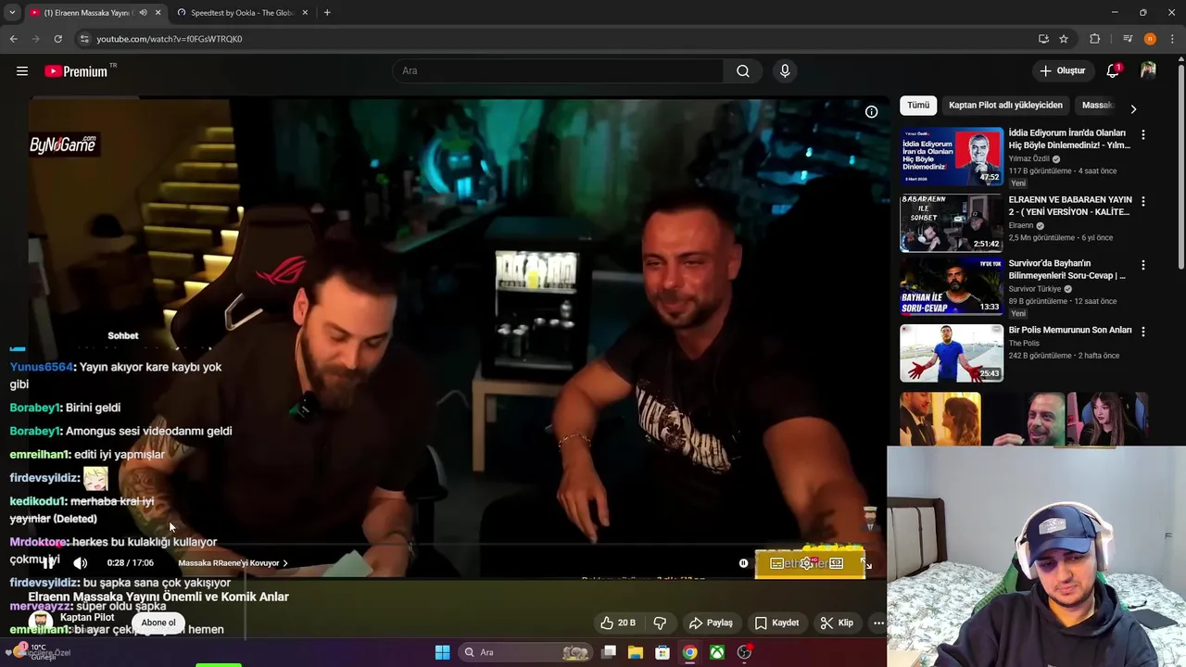Open Kaptan Pilot channel avatar
The width and height of the screenshot is (1186, 667).
pyautogui.click(x=41, y=623)
